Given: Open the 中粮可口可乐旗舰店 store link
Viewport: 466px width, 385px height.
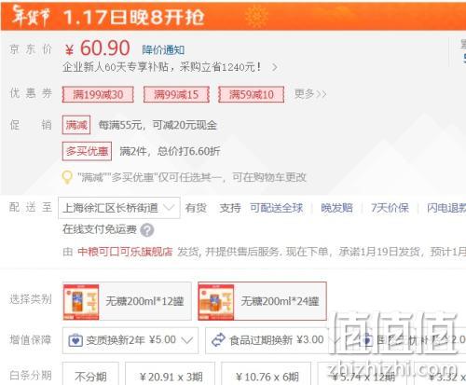Looking at the screenshot, I should (125, 252).
